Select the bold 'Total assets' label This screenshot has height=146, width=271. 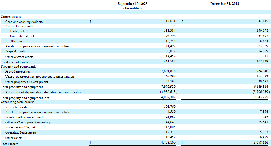pos(9,144)
